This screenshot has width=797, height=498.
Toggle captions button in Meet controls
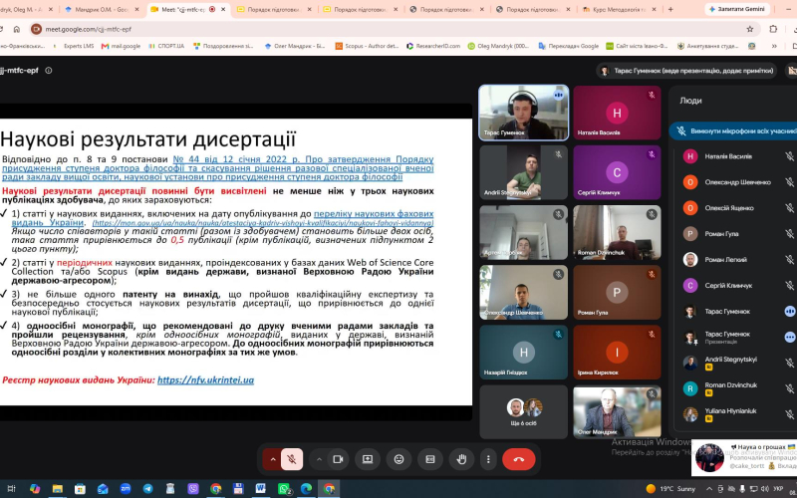click(430, 459)
